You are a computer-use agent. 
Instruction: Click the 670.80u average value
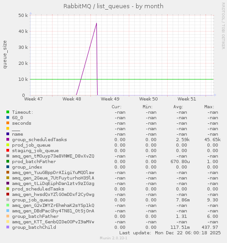[180, 162]
